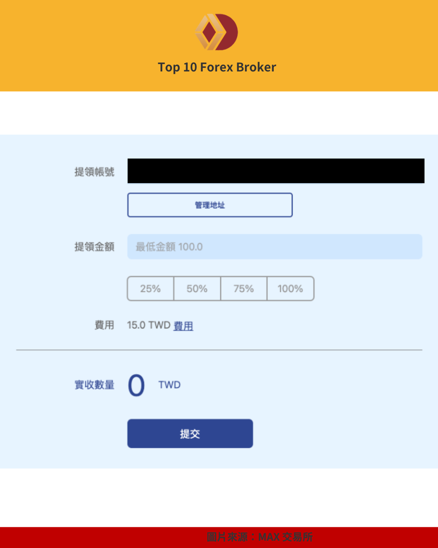The width and height of the screenshot is (438, 548).
Task: Click the blacked-out withdrawal account field
Action: coord(275,171)
